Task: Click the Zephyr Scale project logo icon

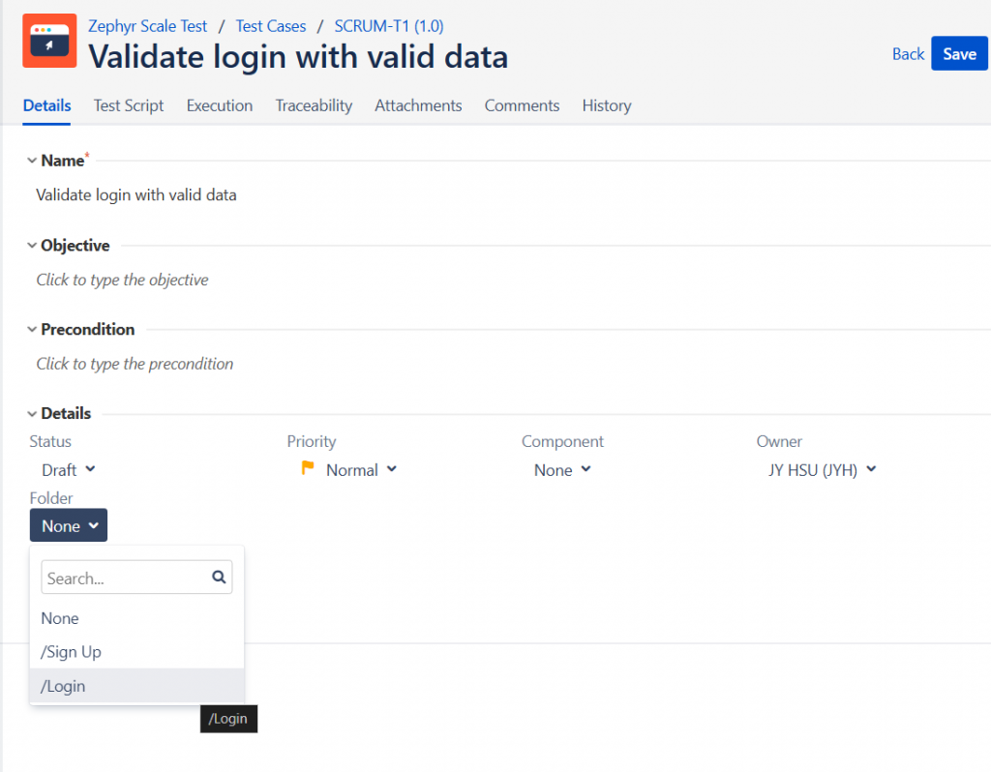Action: pos(49,41)
